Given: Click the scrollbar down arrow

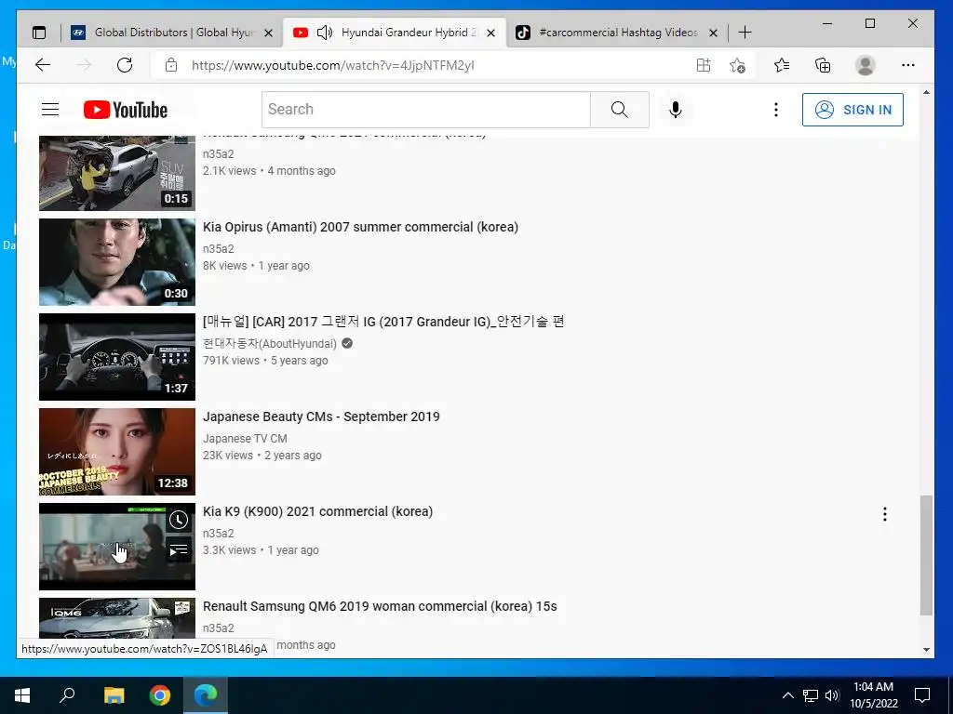Looking at the screenshot, I should (926, 649).
